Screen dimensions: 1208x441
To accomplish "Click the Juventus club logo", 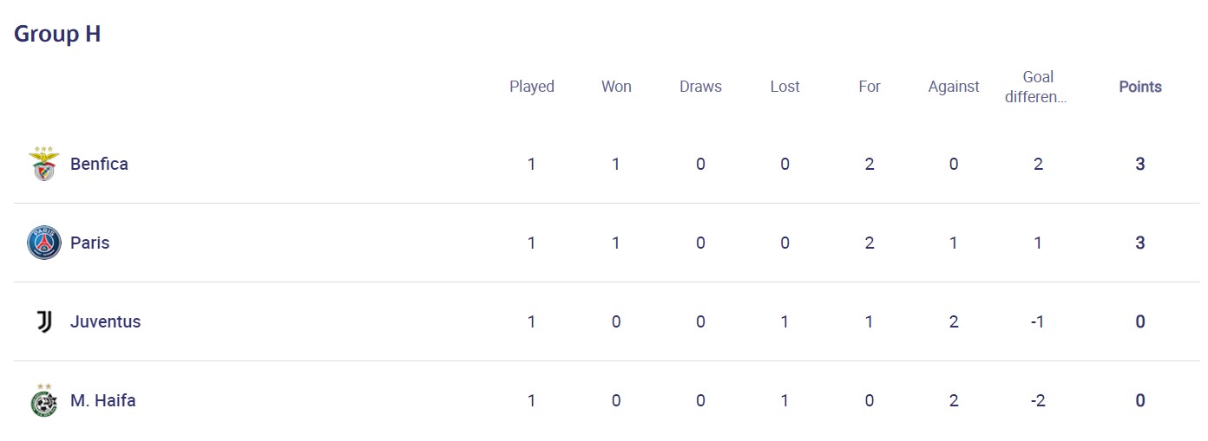I will pyautogui.click(x=43, y=321).
